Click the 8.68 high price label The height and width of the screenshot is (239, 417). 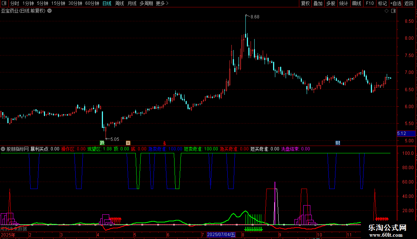point(255,17)
